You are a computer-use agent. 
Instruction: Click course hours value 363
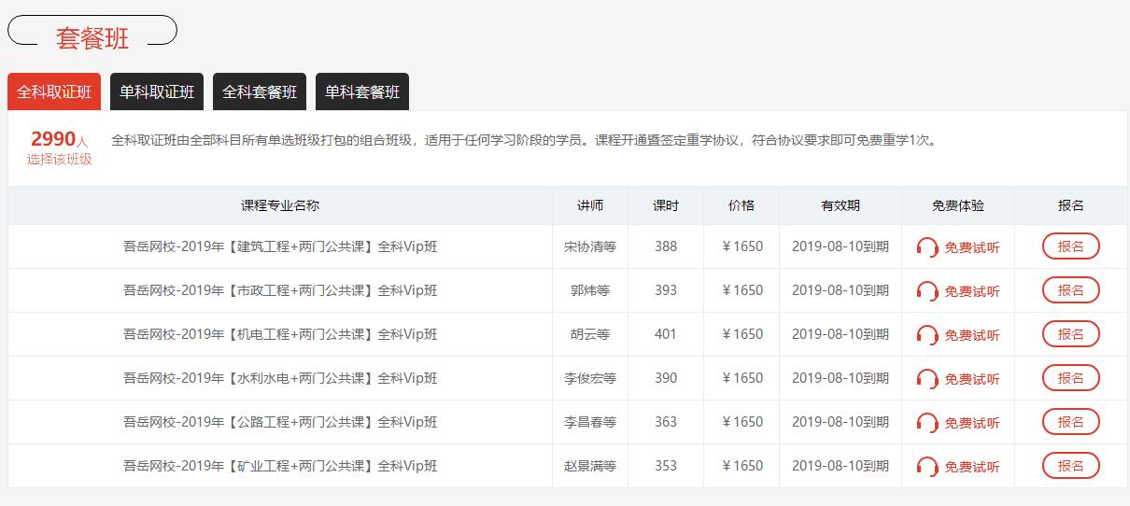tap(666, 422)
